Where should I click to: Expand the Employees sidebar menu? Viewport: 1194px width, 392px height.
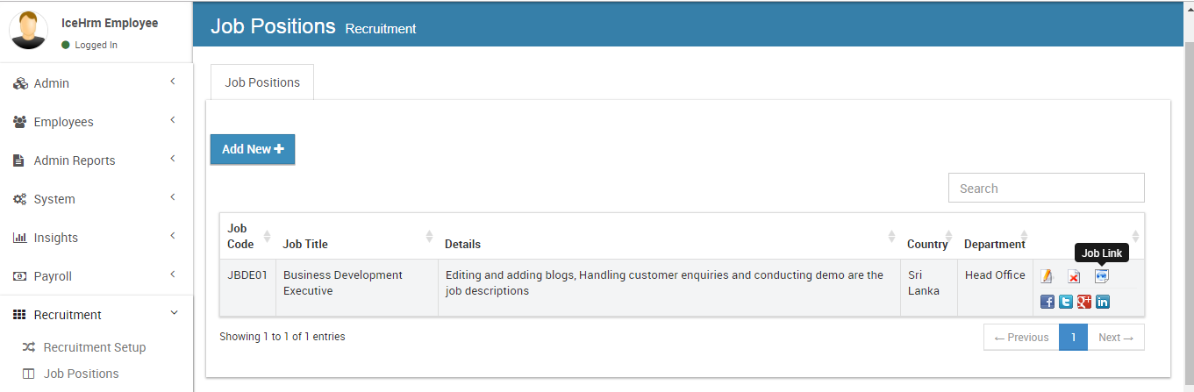click(96, 122)
